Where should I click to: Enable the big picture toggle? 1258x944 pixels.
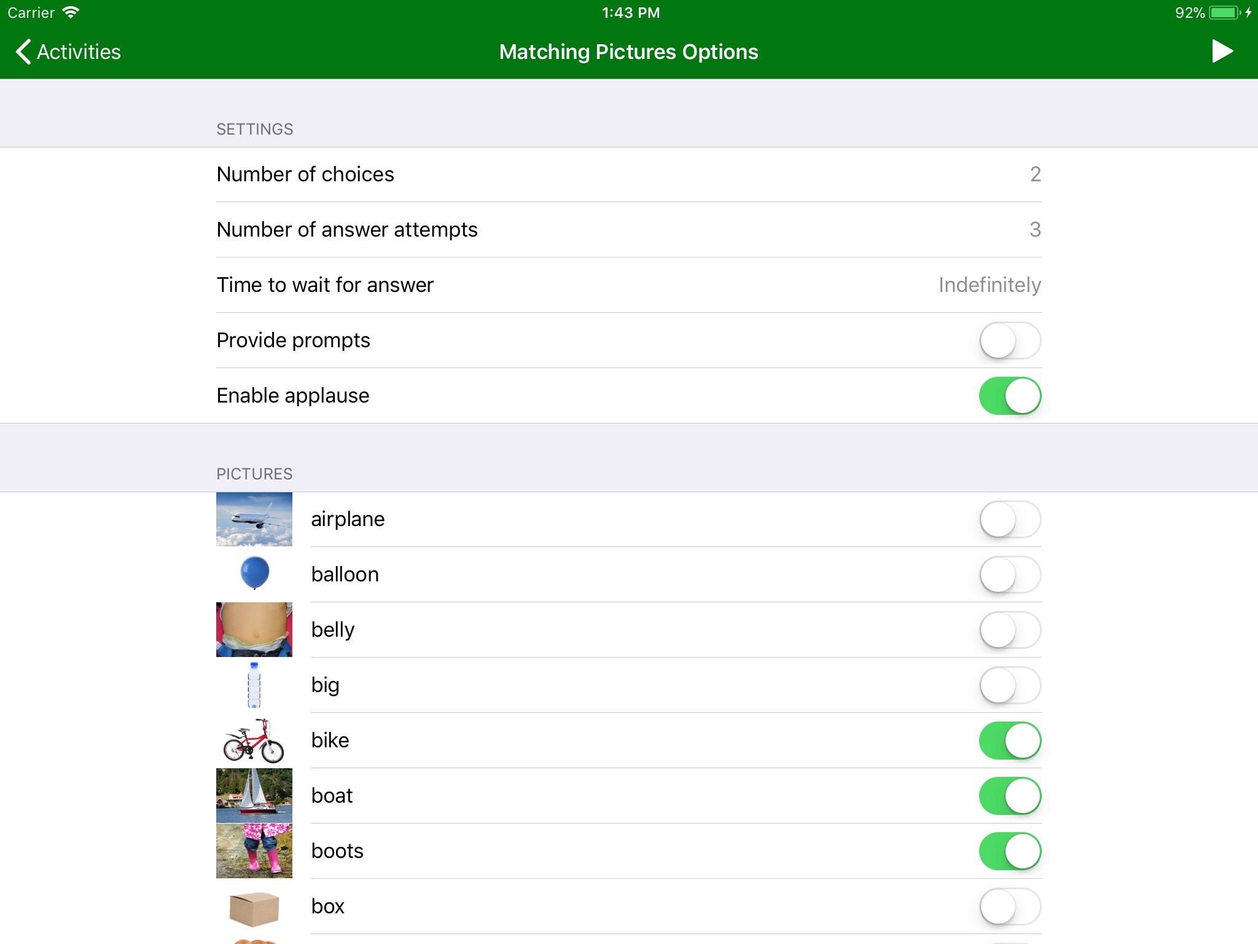1009,684
